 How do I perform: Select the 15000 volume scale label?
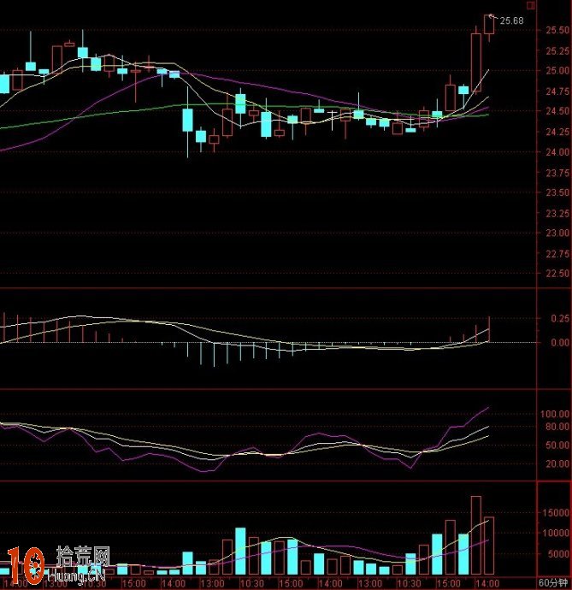click(x=557, y=513)
